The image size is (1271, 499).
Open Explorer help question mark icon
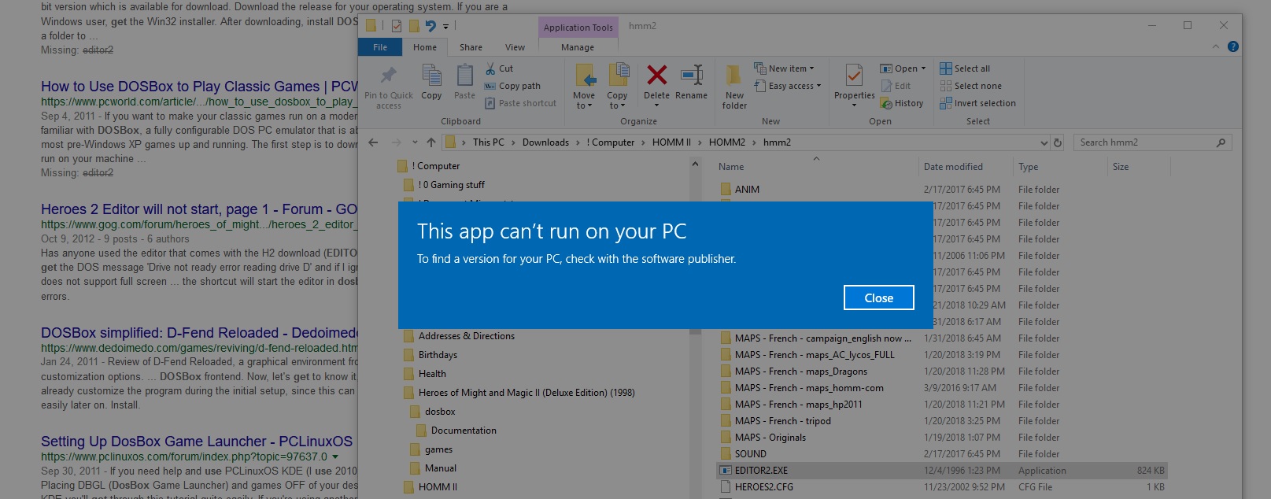point(1233,46)
